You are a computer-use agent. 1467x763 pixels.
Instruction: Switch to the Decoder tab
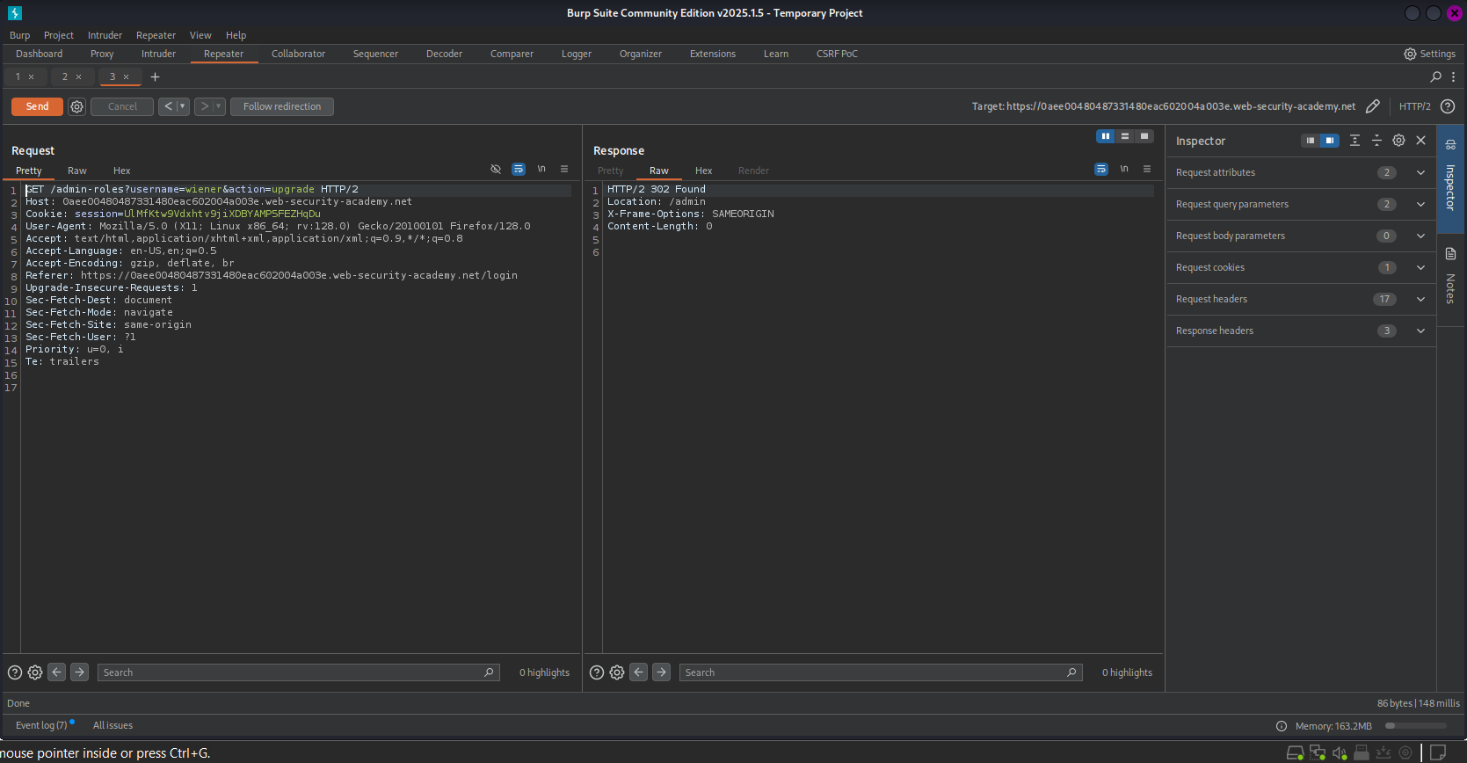[444, 54]
